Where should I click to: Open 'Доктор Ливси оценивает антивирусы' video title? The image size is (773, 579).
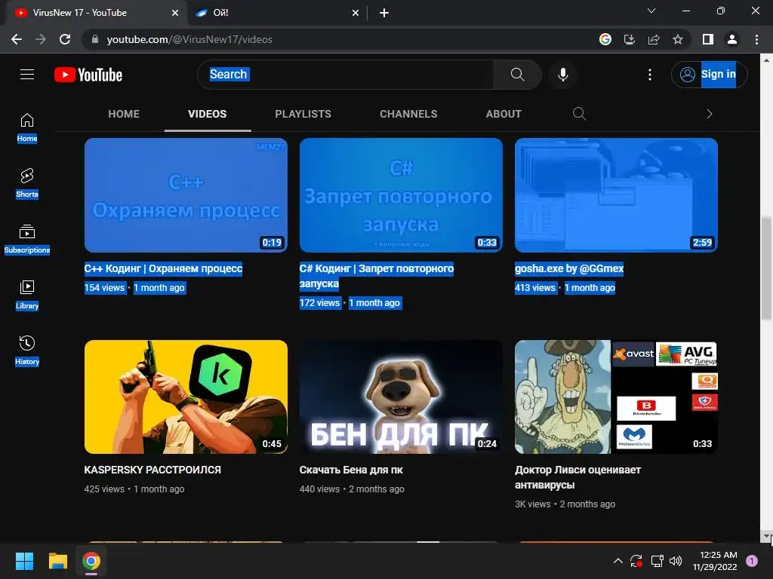577,477
